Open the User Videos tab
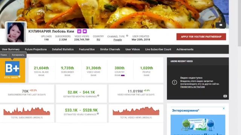This screenshot has height=135, width=241. pyautogui.click(x=133, y=49)
